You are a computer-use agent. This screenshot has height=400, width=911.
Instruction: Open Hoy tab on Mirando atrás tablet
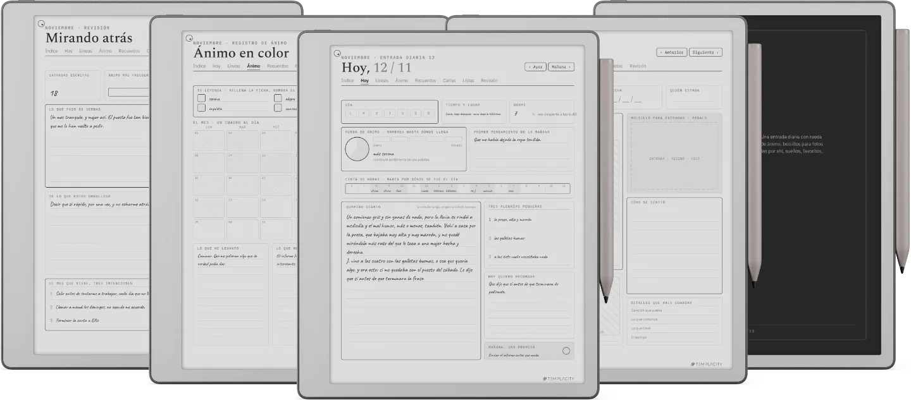pyautogui.click(x=68, y=51)
